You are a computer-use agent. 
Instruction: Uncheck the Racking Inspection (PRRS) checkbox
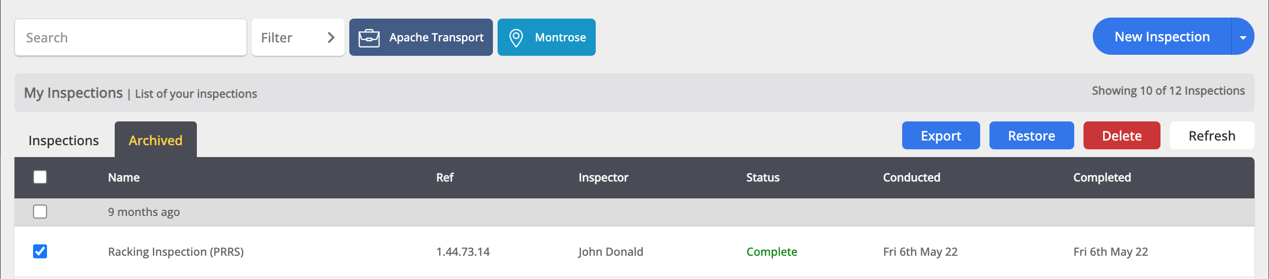point(40,252)
